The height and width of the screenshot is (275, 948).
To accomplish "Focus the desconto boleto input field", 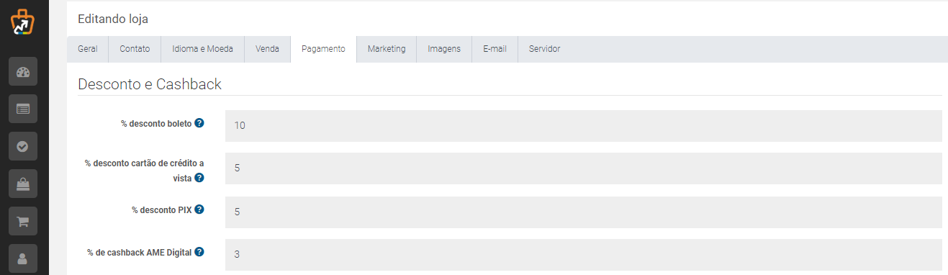I will 584,126.
